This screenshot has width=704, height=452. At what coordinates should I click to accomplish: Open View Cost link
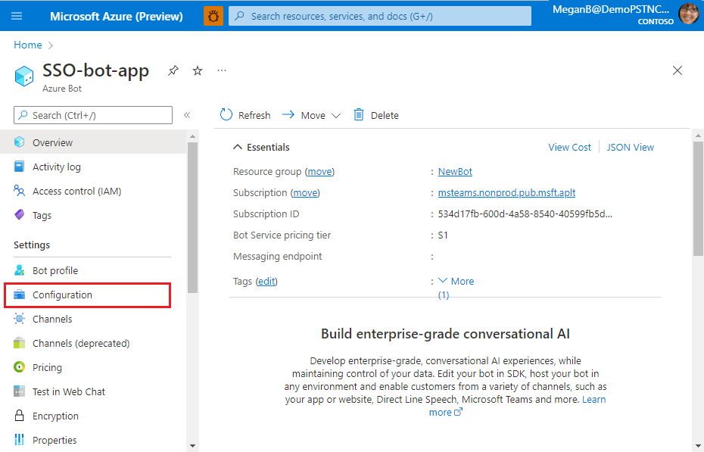click(569, 147)
